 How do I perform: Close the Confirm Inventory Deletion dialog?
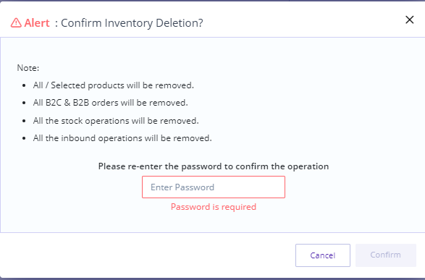pos(409,20)
